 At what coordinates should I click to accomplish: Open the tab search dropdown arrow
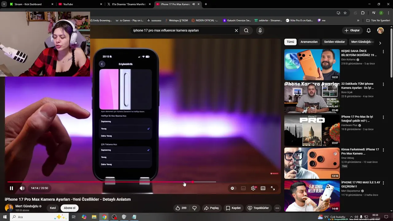[4, 4]
